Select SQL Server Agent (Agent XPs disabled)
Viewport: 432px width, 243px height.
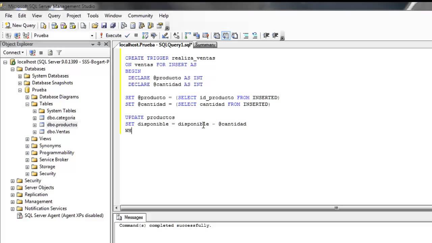[x=64, y=215]
